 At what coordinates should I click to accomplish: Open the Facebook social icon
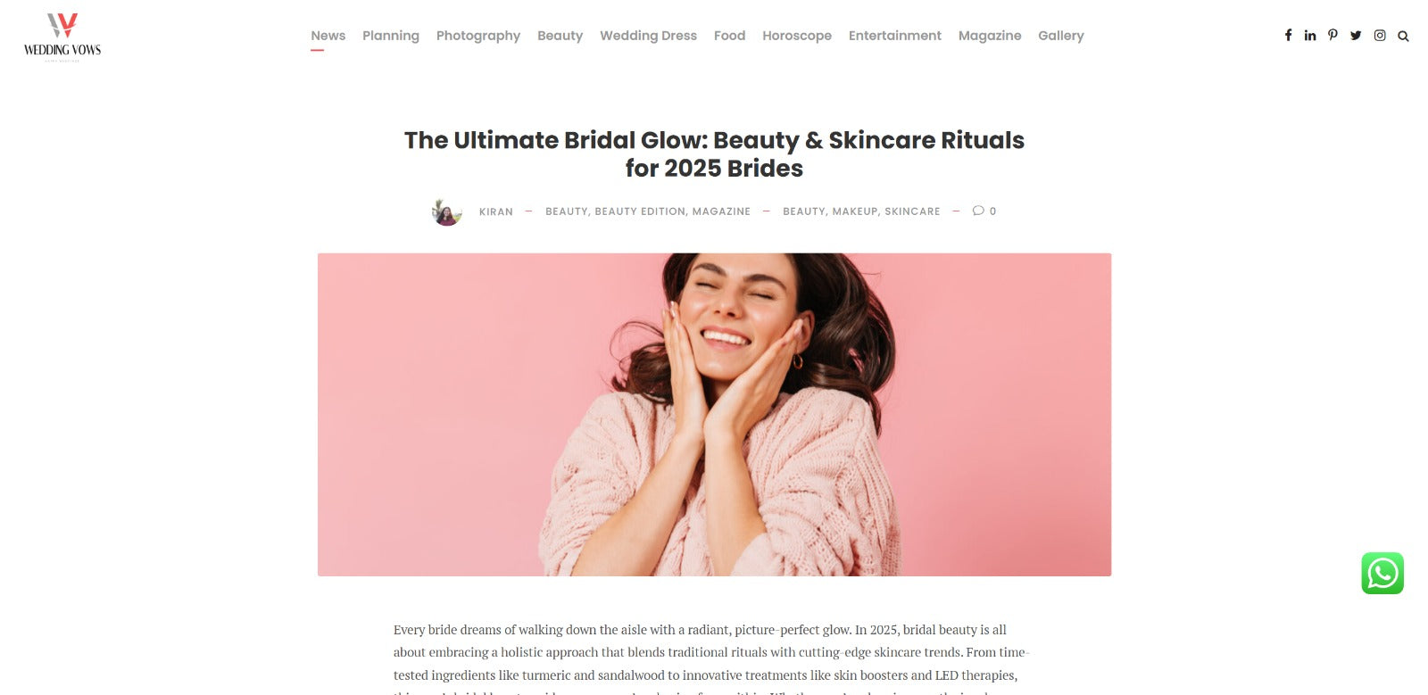[x=1288, y=36]
